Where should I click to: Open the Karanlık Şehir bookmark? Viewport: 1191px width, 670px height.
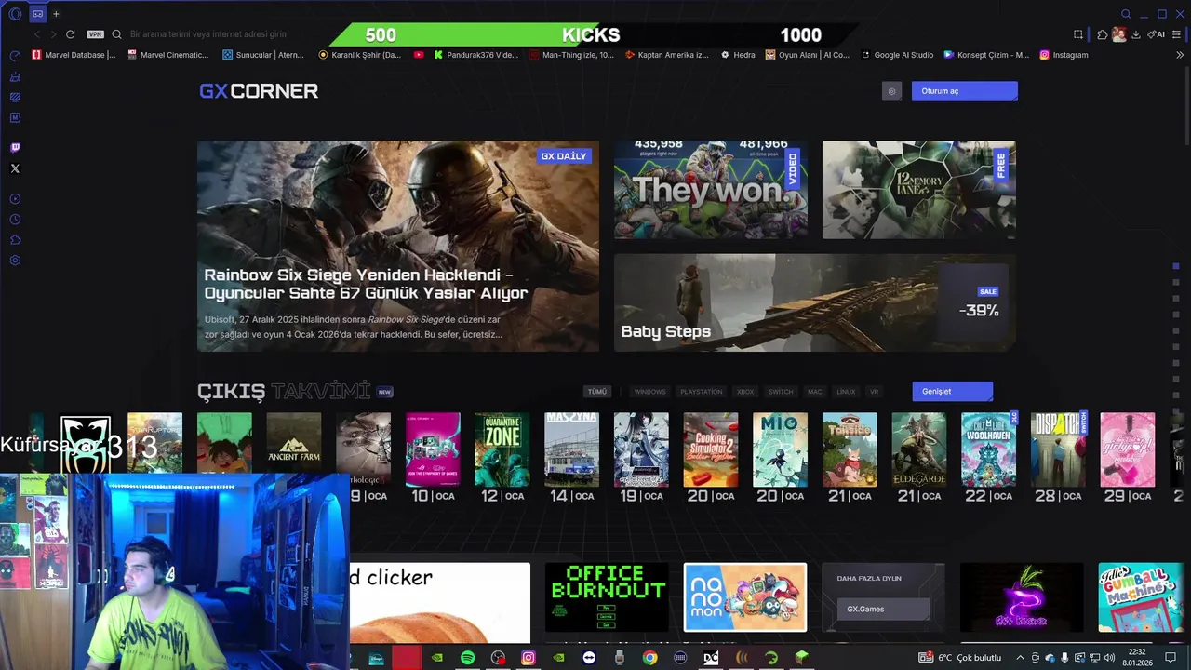(x=360, y=55)
